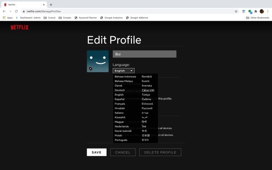
Task: Select Português language option
Action: pyautogui.click(x=121, y=140)
